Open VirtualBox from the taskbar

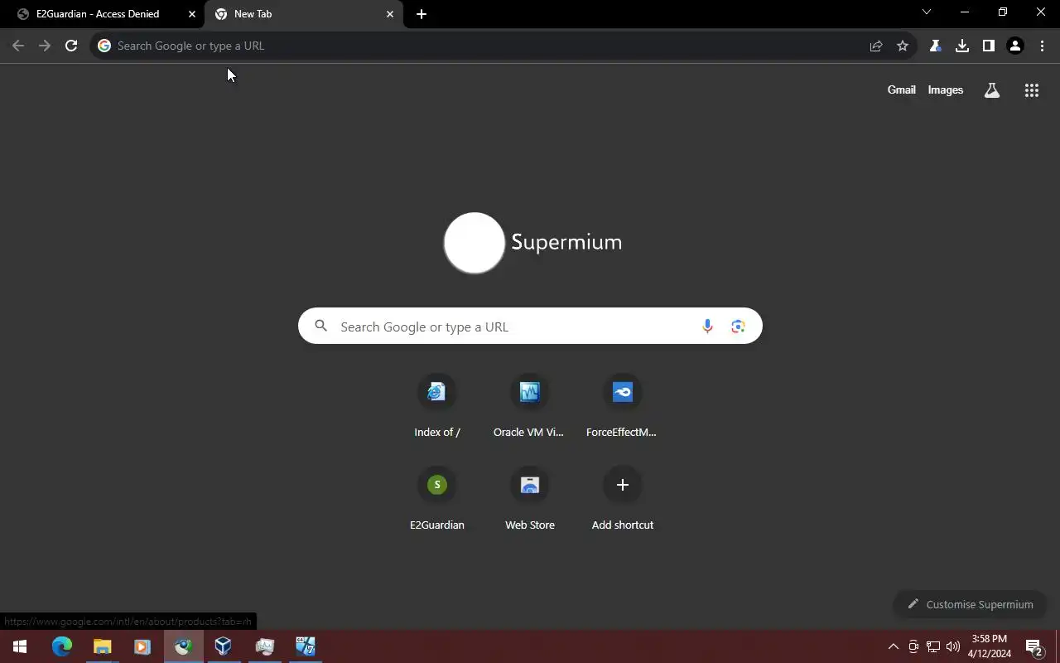pyautogui.click(x=224, y=646)
